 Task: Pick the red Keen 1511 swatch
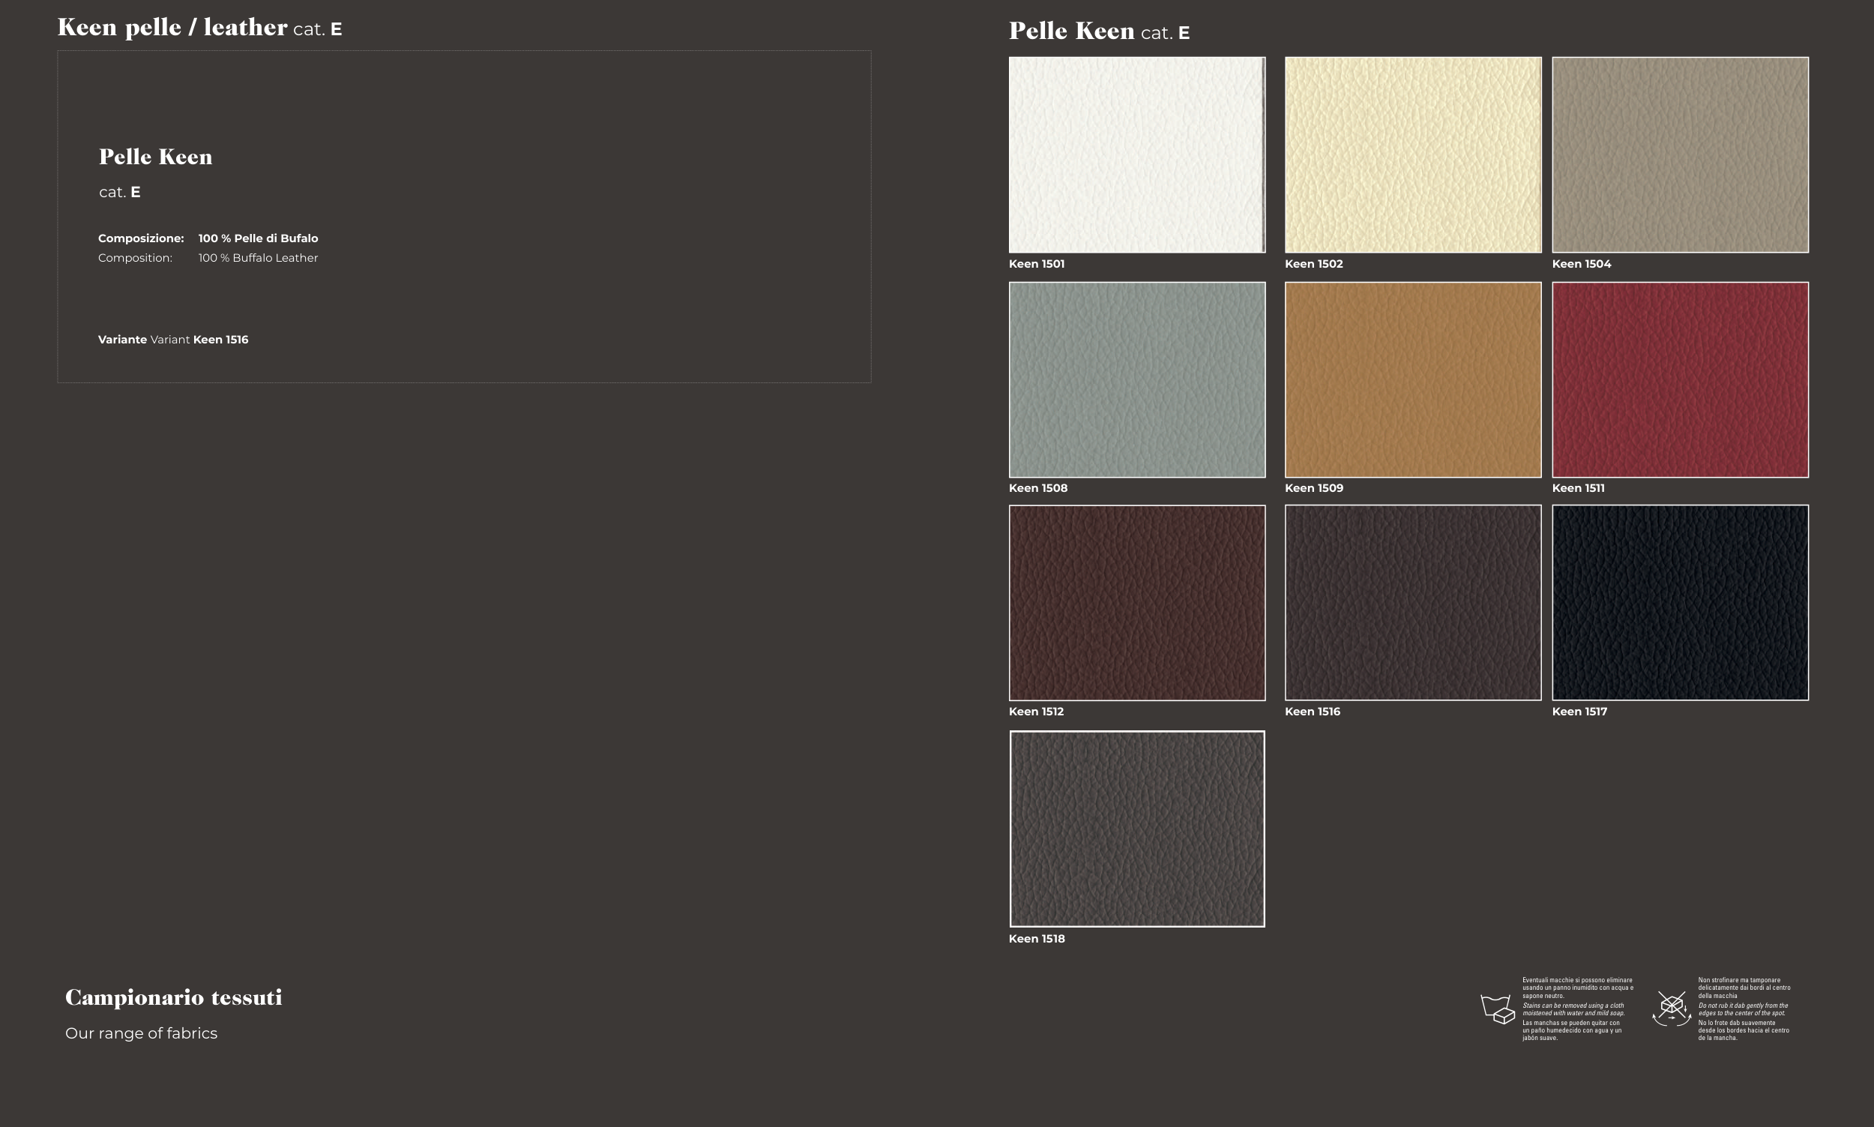click(x=1680, y=379)
